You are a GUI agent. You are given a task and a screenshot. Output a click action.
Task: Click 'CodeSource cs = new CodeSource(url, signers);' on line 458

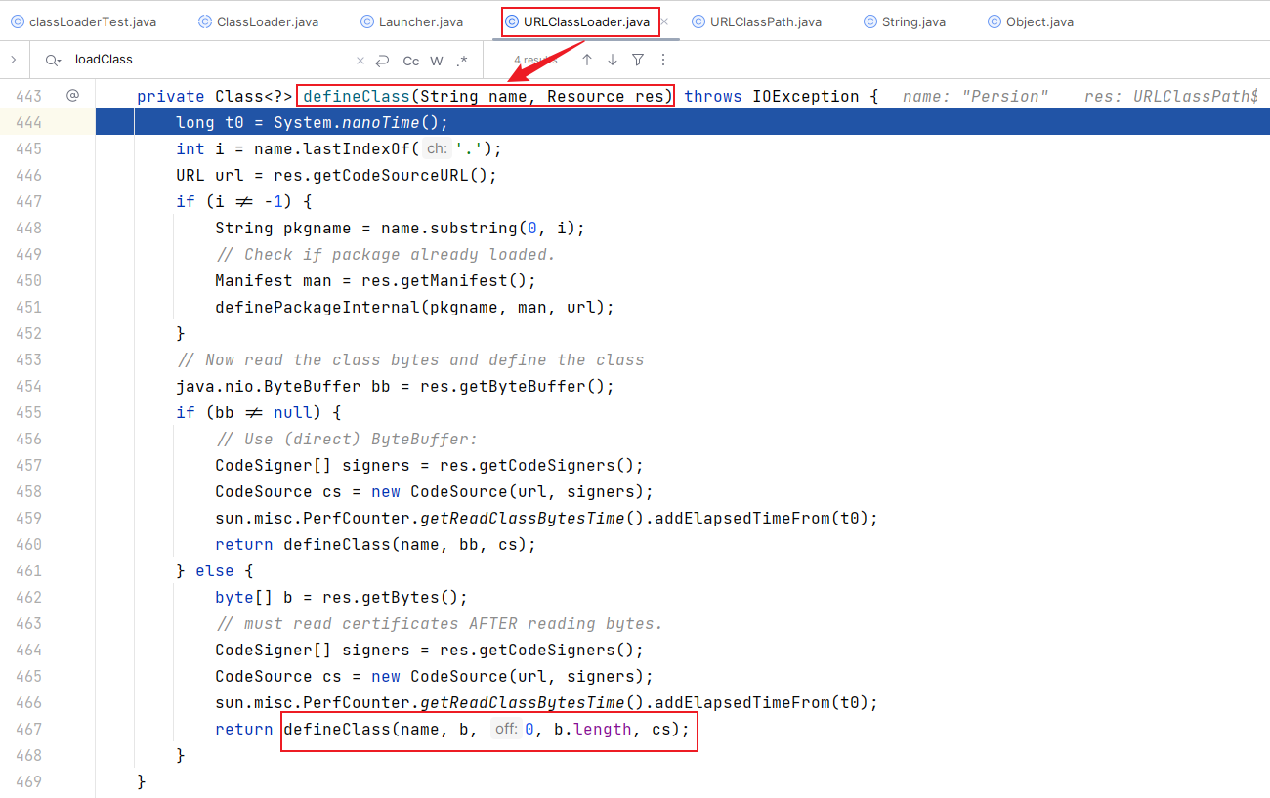pos(434,491)
